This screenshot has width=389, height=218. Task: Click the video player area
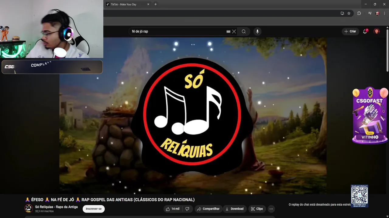click(193, 116)
